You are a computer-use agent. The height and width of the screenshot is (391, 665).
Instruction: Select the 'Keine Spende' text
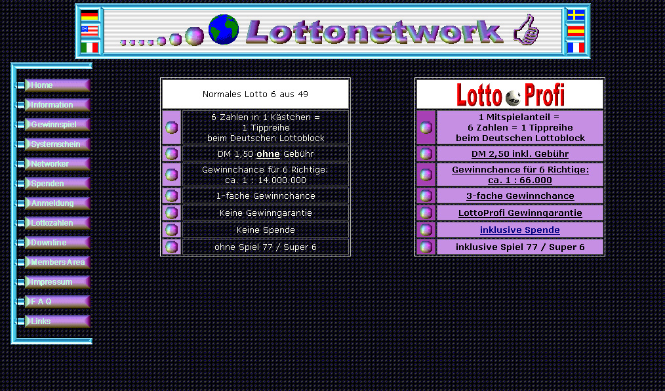point(266,230)
